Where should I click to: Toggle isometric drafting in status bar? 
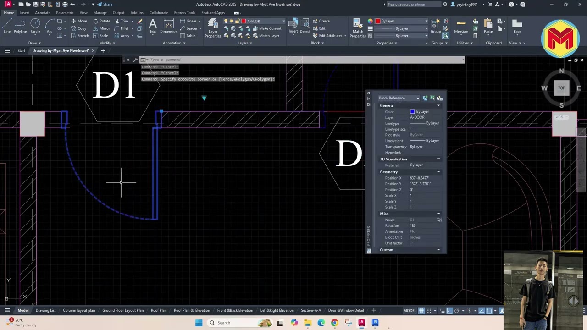click(469, 310)
